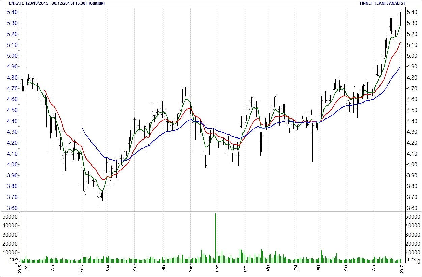422x277 pixels.
Task: Click the tallest volume spike bar near Haz
Action: click(x=216, y=238)
